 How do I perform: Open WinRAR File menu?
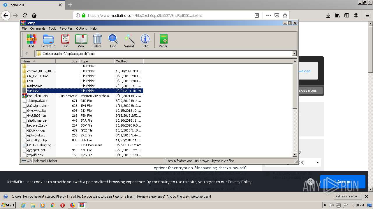click(24, 28)
